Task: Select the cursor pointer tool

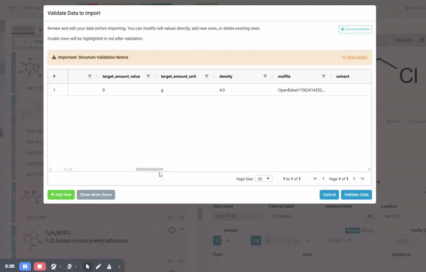Action: 87,267
